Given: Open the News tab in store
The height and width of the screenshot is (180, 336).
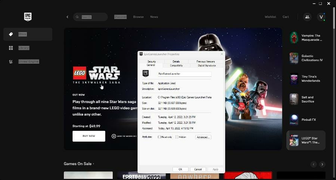Looking at the screenshot, I should click(154, 17).
